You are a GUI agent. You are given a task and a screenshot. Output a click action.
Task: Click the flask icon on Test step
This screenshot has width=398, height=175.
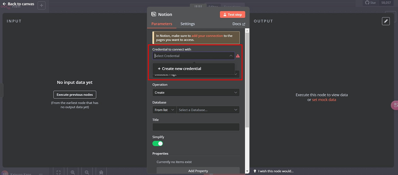point(224,15)
